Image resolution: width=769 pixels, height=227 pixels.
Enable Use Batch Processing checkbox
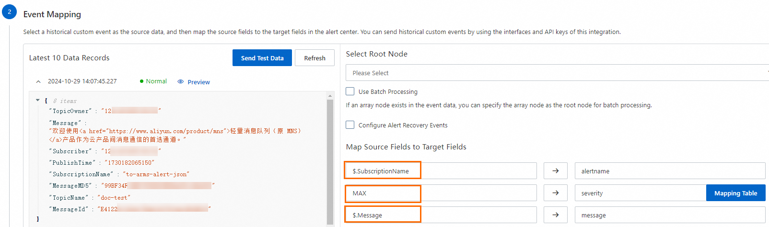click(350, 91)
